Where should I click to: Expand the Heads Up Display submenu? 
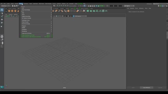point(36,10)
